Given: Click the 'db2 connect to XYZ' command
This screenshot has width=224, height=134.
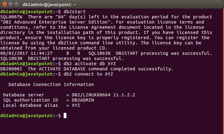Looking at the screenshot, I should (88, 74).
